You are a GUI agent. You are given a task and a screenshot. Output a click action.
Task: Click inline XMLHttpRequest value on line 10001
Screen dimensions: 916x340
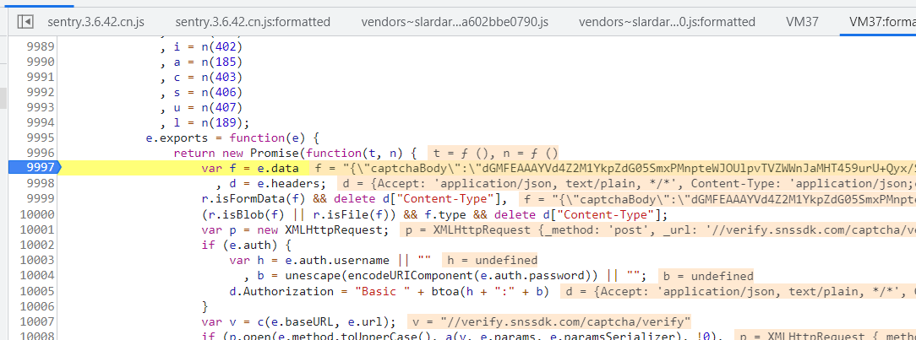657,229
